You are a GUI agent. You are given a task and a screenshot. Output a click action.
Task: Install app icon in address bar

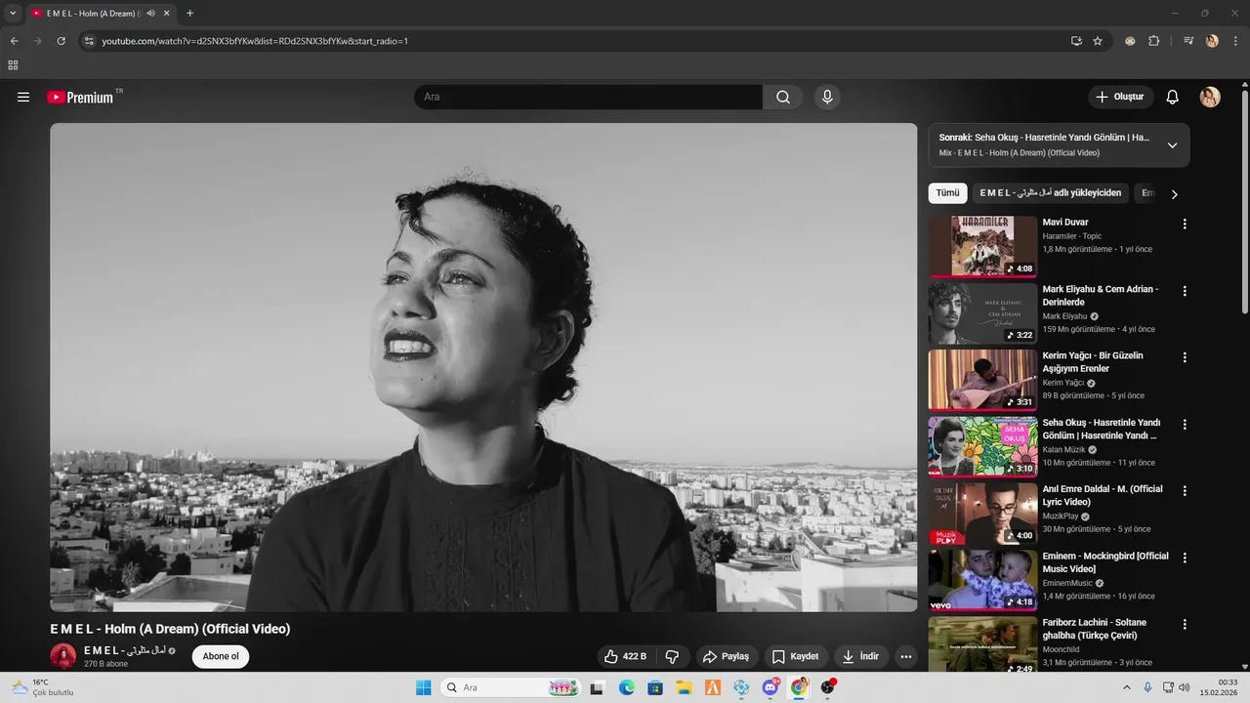(x=1076, y=41)
